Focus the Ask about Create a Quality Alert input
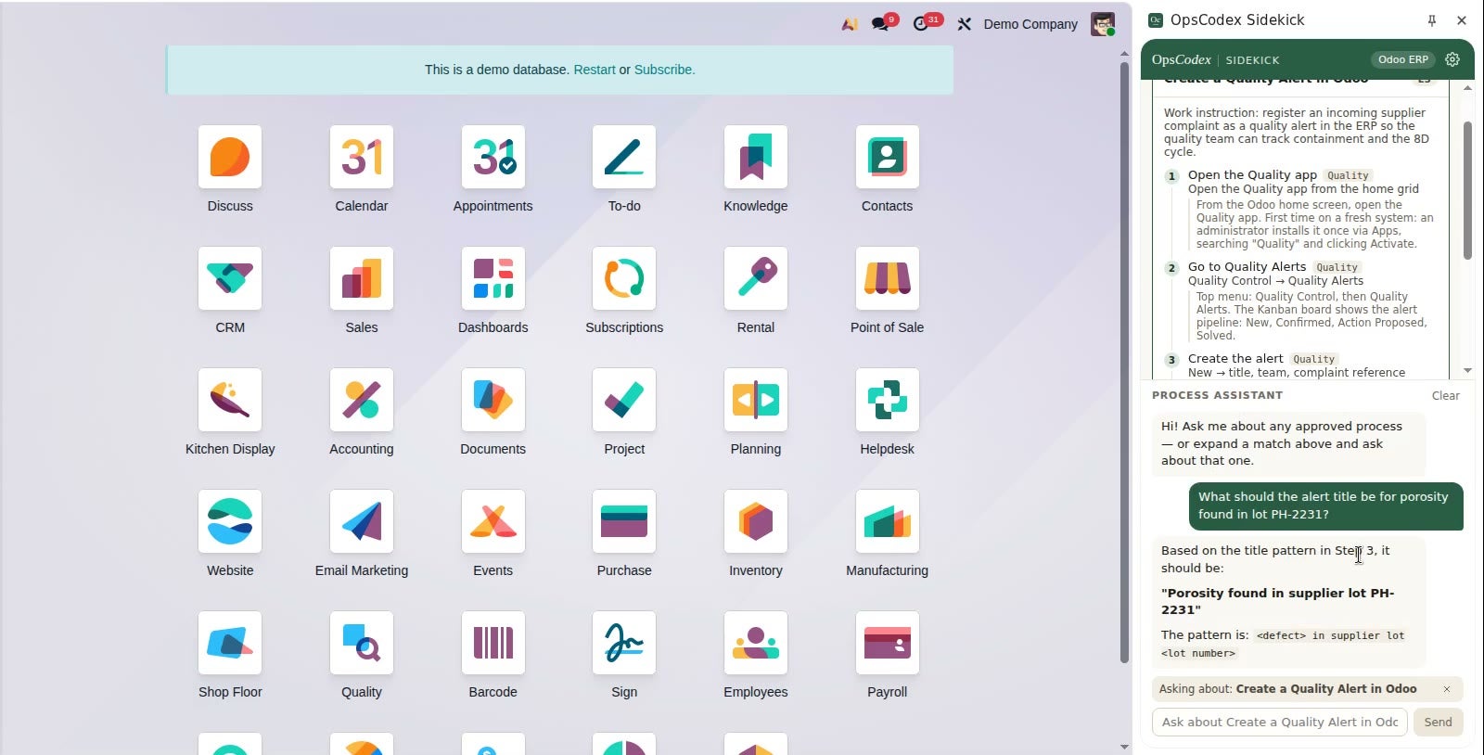This screenshot has width=1484, height=755. (1279, 722)
